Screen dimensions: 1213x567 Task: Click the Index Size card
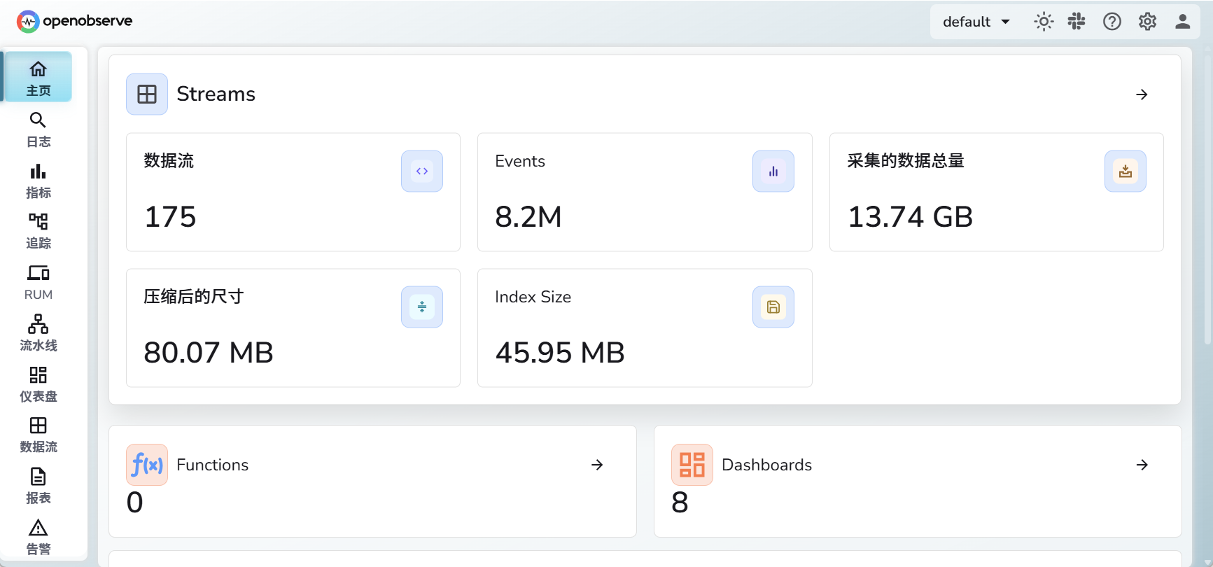pos(644,328)
